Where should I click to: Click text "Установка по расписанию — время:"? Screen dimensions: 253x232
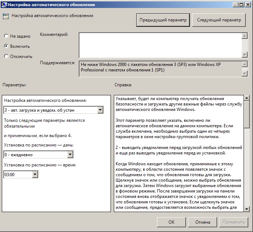(x=40, y=165)
